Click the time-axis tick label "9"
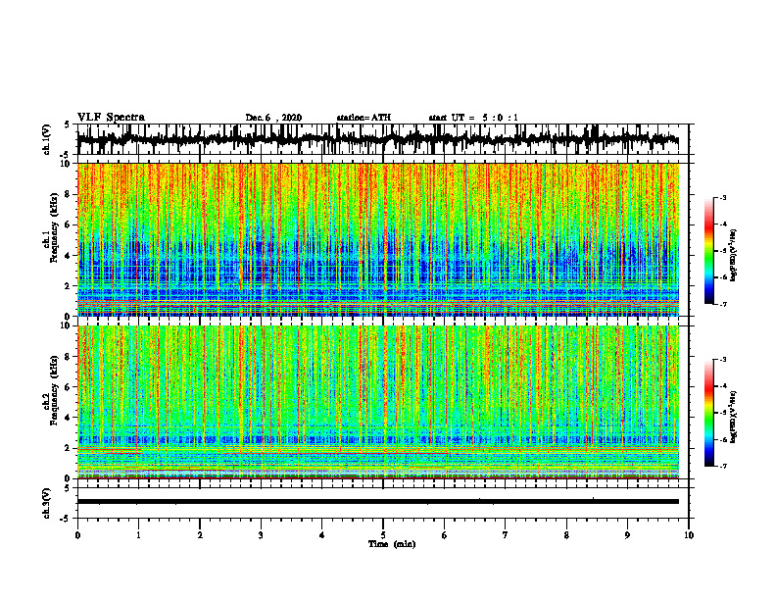Viewport: 776px width, 600px height. 627,535
